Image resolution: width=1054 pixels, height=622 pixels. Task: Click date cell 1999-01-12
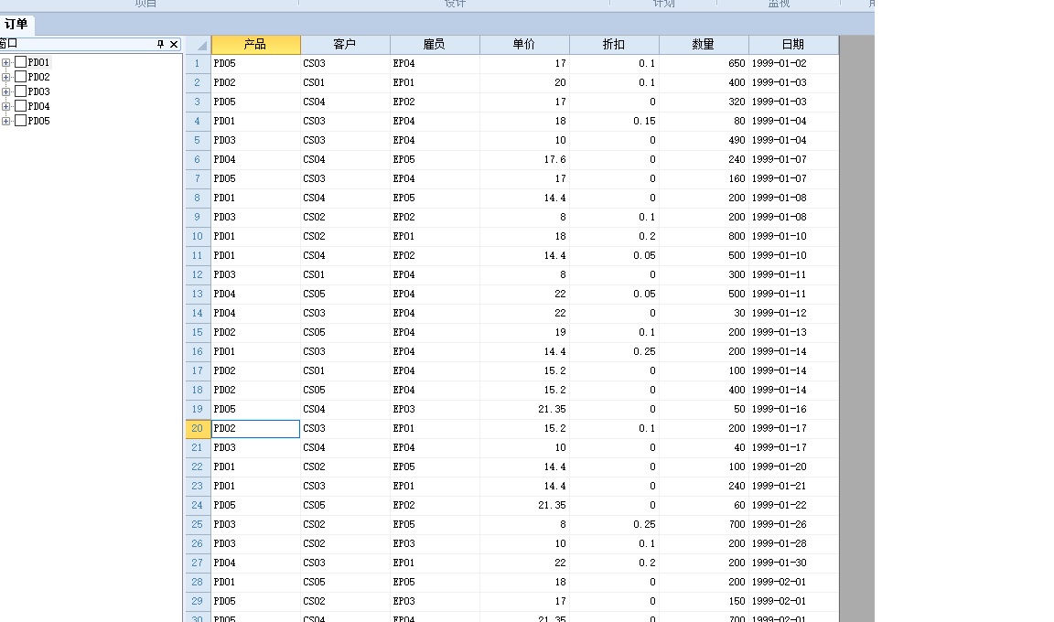(x=794, y=313)
